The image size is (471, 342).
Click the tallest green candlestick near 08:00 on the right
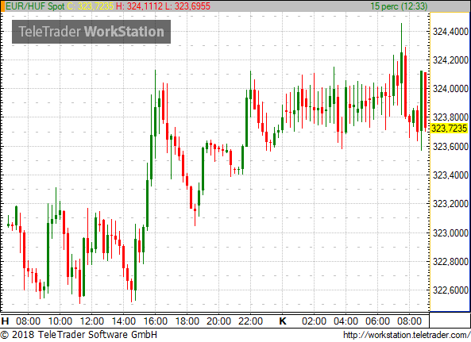point(401,68)
